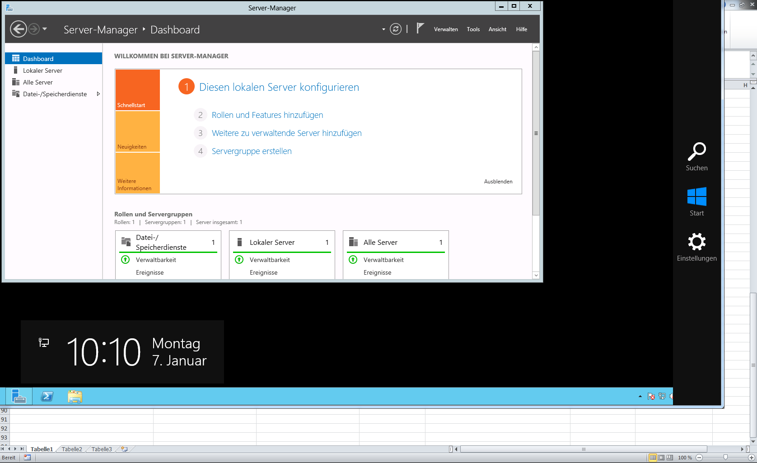This screenshot has width=757, height=463.
Task: Click Verwaltbarkeit status icon in Alle Server tile
Action: coord(353,260)
